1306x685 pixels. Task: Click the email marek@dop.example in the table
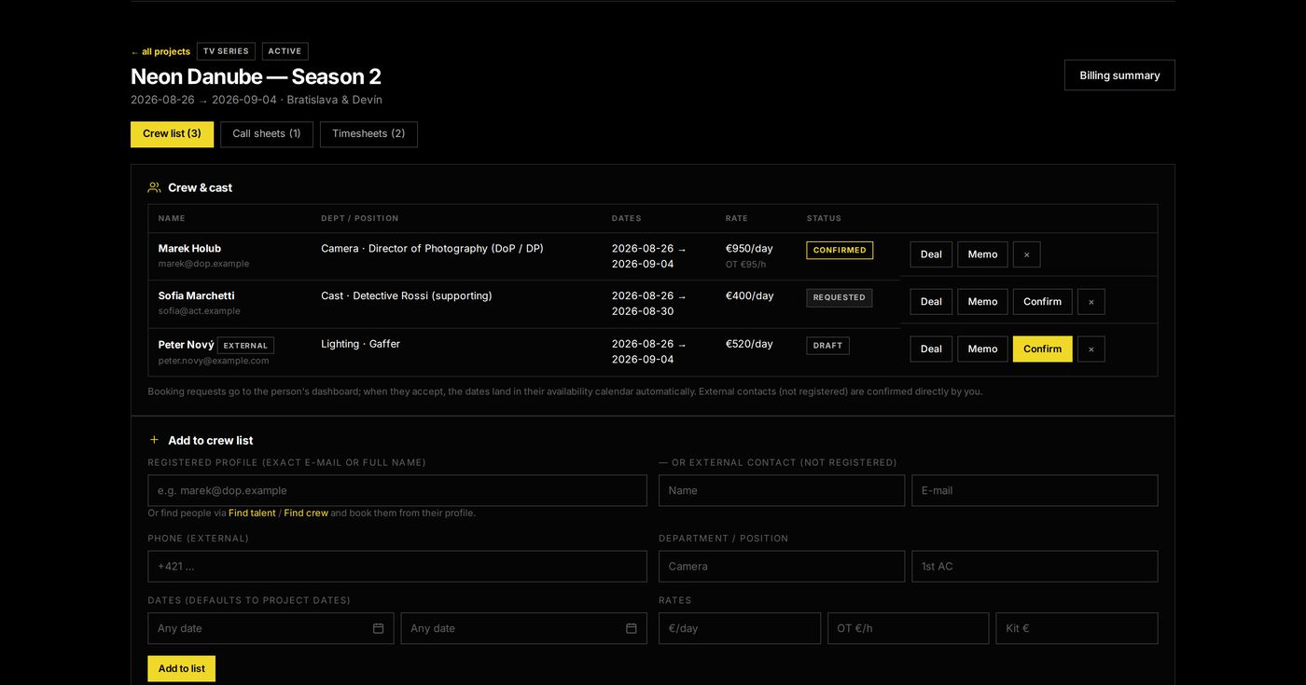point(203,264)
